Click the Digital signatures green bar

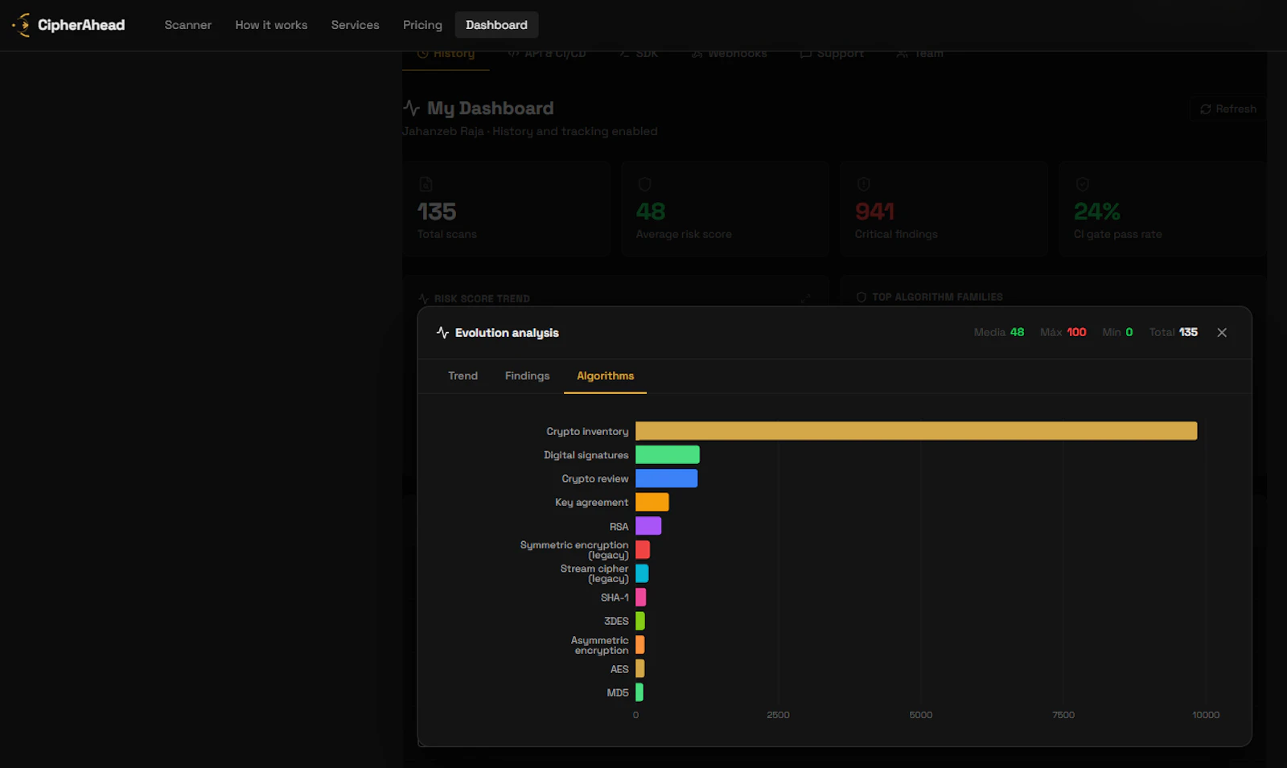pyautogui.click(x=668, y=454)
